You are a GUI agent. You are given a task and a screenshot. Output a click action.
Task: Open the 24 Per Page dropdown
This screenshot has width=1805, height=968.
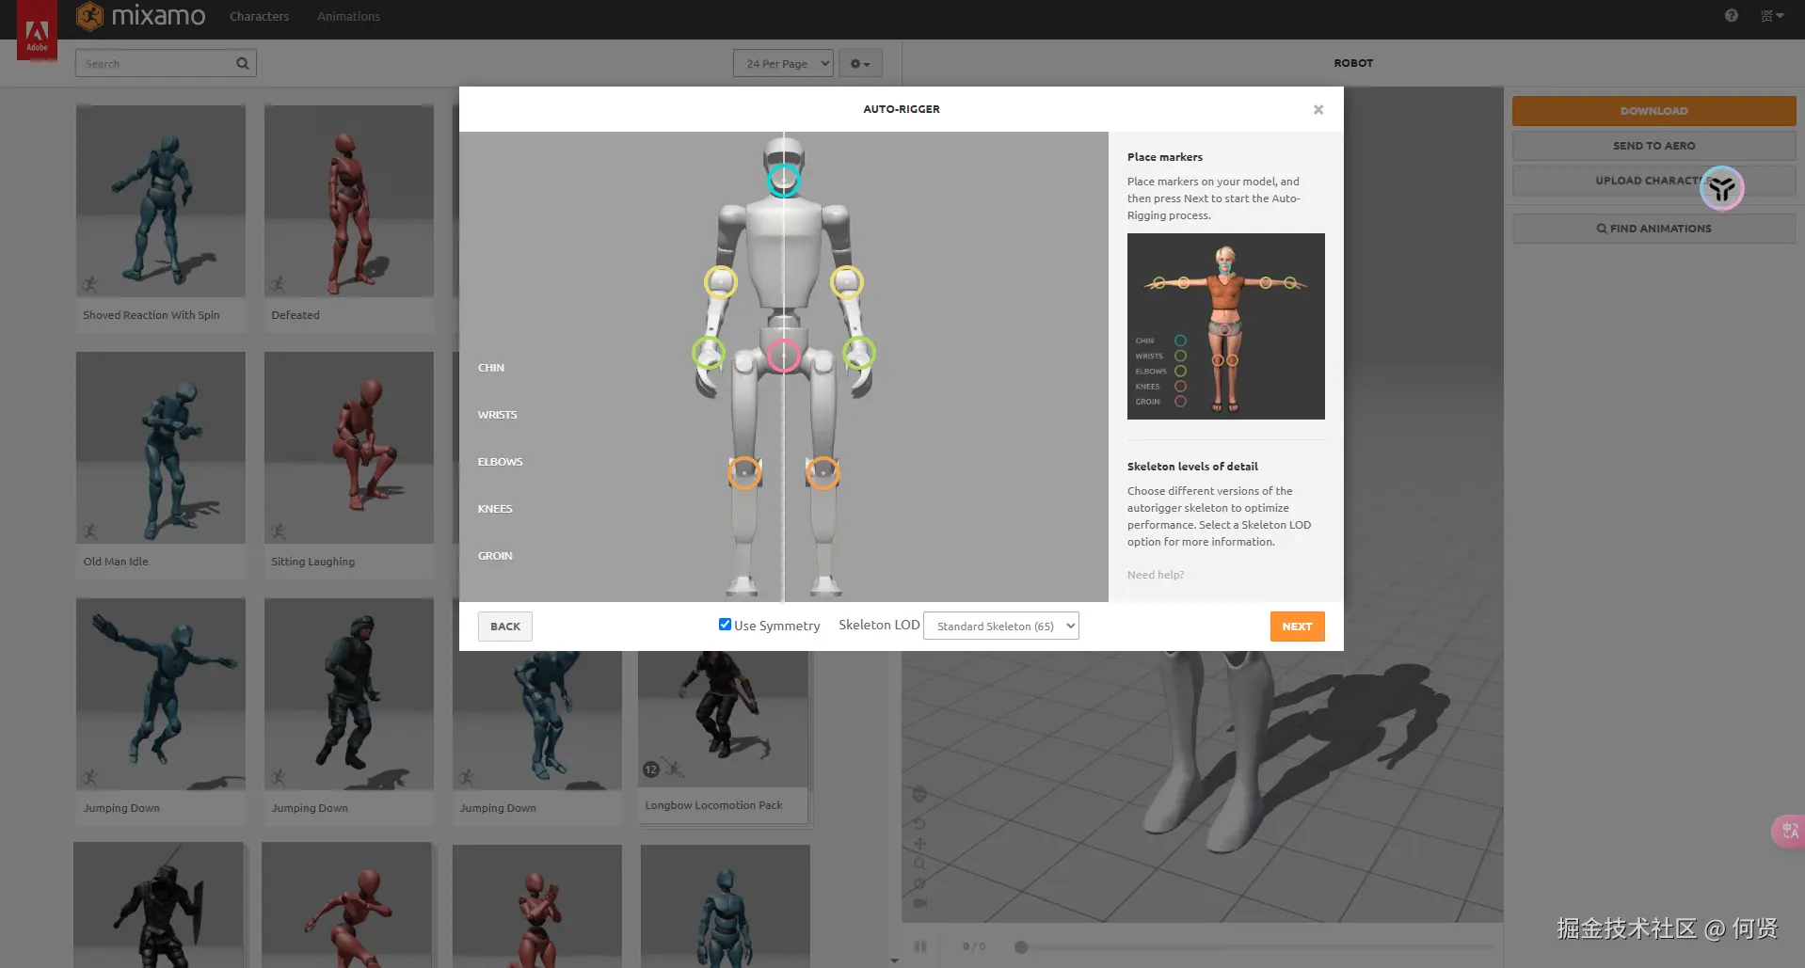pos(783,64)
